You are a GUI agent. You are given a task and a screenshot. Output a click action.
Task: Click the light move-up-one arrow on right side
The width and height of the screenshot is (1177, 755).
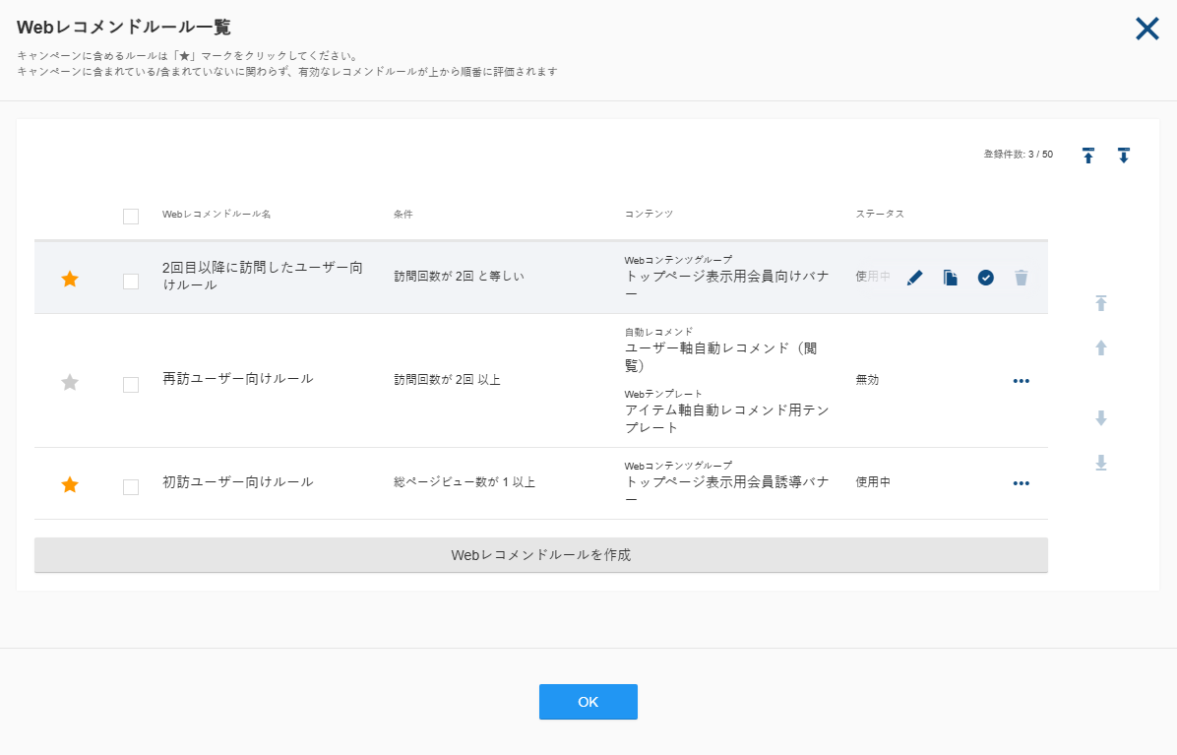pyautogui.click(x=1100, y=347)
